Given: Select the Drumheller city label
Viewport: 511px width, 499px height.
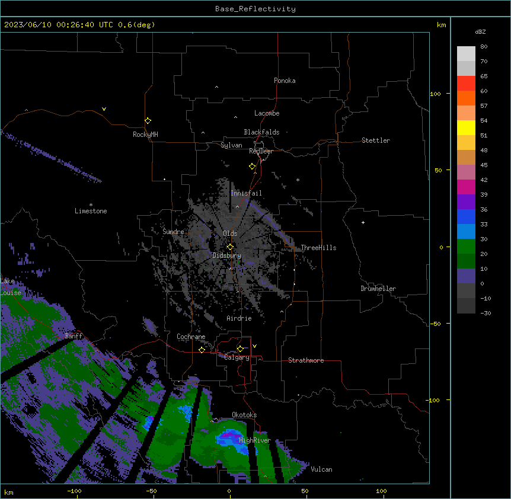Looking at the screenshot, I should point(378,289).
